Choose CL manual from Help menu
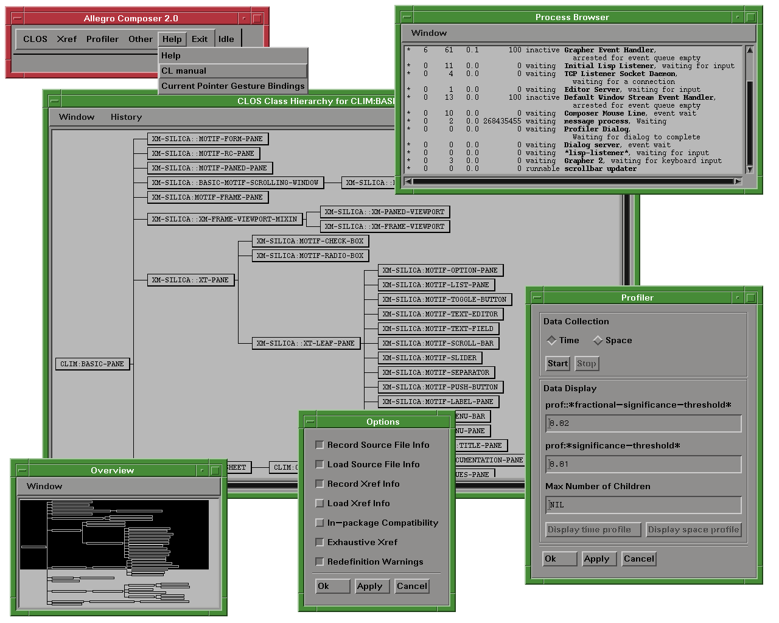The height and width of the screenshot is (623, 779). pyautogui.click(x=233, y=71)
